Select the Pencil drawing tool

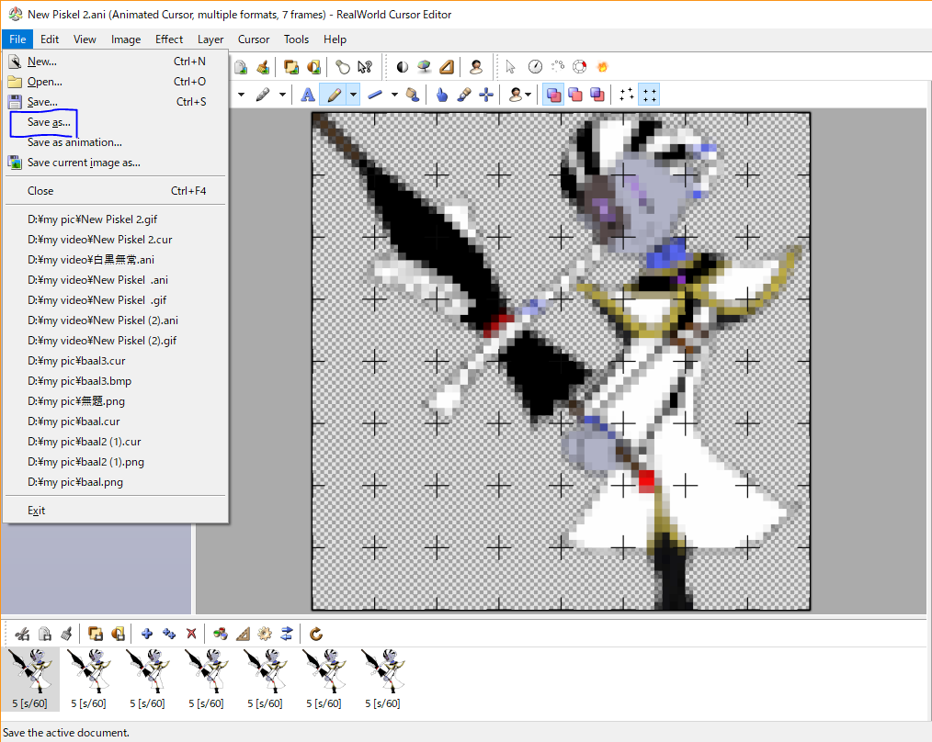click(x=334, y=95)
